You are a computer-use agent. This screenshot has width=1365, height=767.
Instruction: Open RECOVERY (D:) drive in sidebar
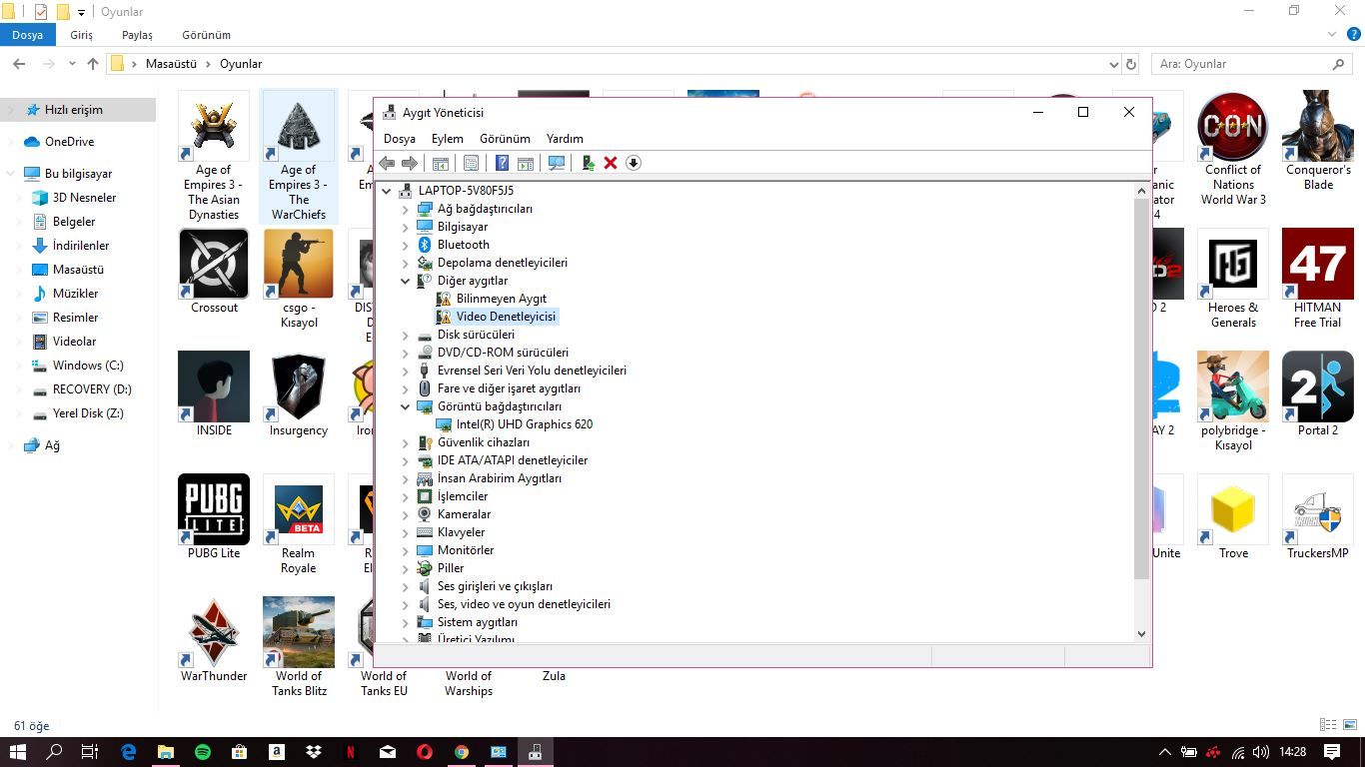[92, 389]
